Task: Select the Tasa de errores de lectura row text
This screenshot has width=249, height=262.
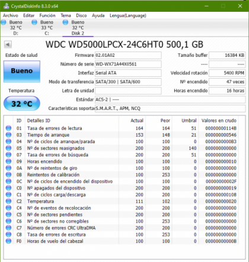Action: pyautogui.click(x=55, y=128)
